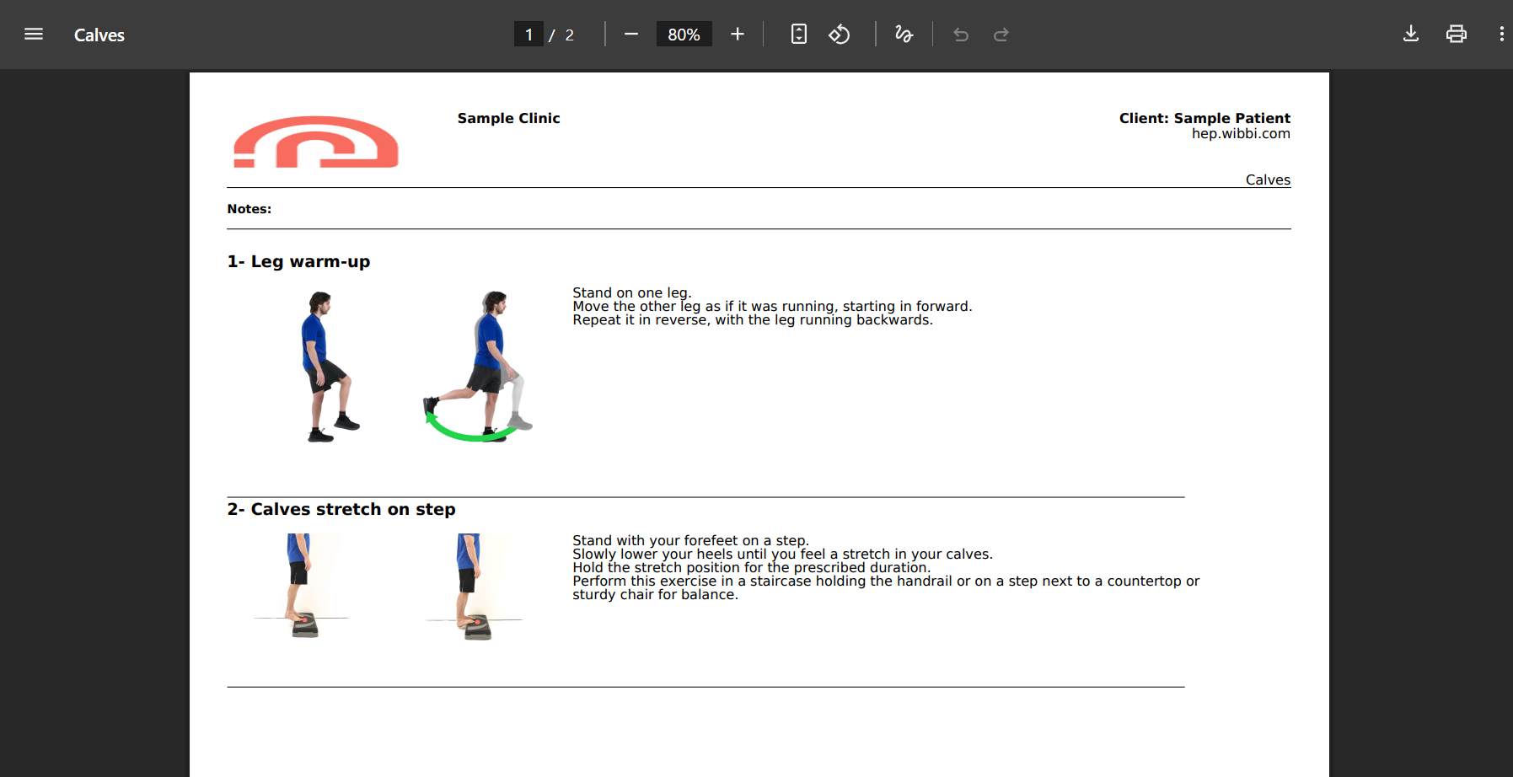Edit the current page number field
Screen dimensions: 1513x777
pyautogui.click(x=528, y=35)
